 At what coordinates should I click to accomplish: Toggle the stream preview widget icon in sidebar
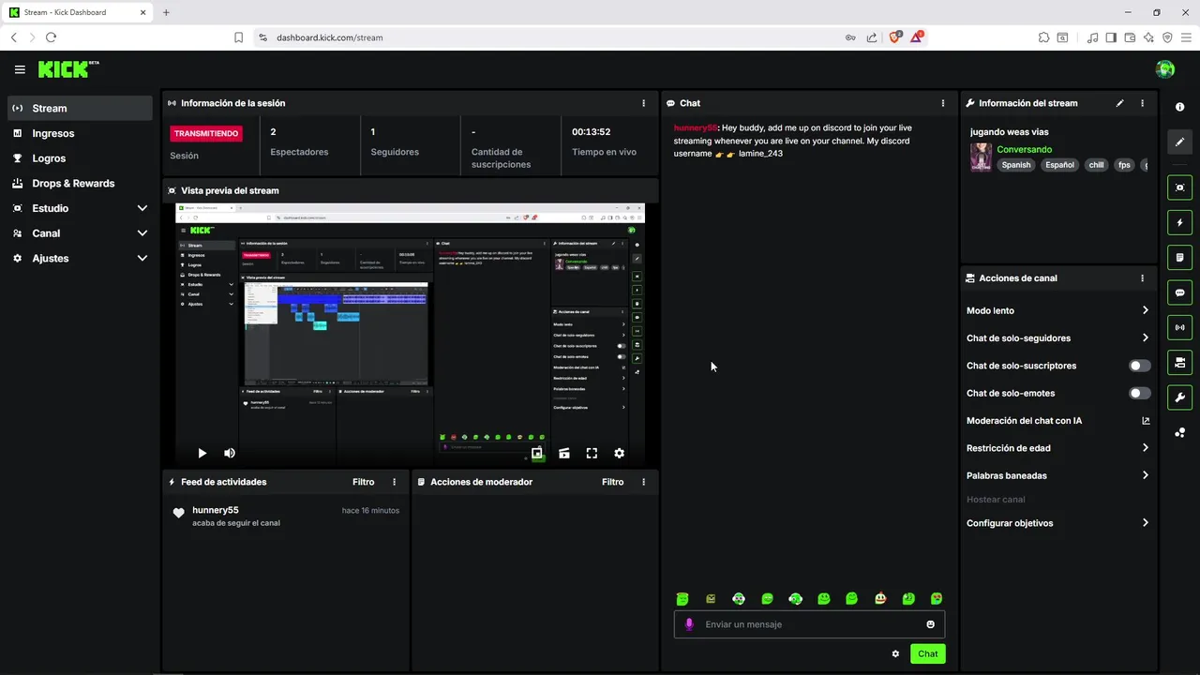(1180, 187)
